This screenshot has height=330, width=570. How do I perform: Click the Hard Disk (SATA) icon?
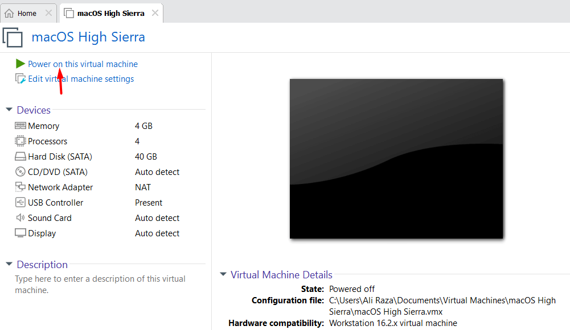[x=20, y=157]
